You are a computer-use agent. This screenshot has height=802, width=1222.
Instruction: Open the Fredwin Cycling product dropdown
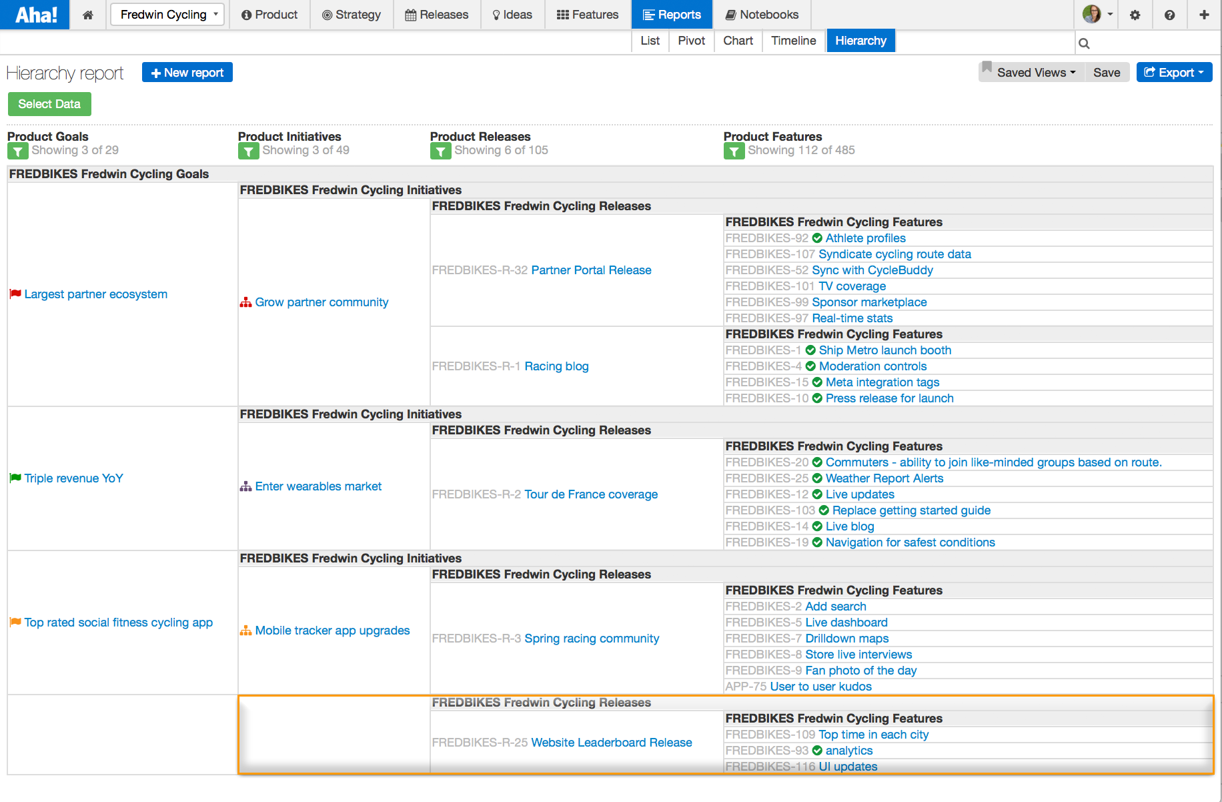coord(167,14)
